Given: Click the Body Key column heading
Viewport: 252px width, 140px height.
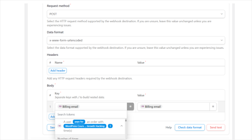Looking at the screenshot, I should click(x=57, y=93).
